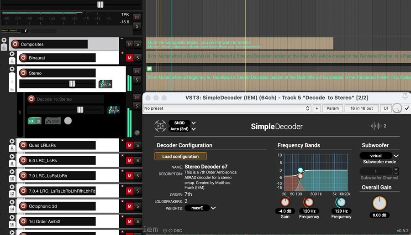Pin the SimpleDecoder plugin window

(x=405, y=97)
